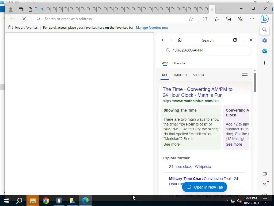This screenshot has height=206, width=274.
Task: Toggle the sidebar visibility icon
Action: 265,174
